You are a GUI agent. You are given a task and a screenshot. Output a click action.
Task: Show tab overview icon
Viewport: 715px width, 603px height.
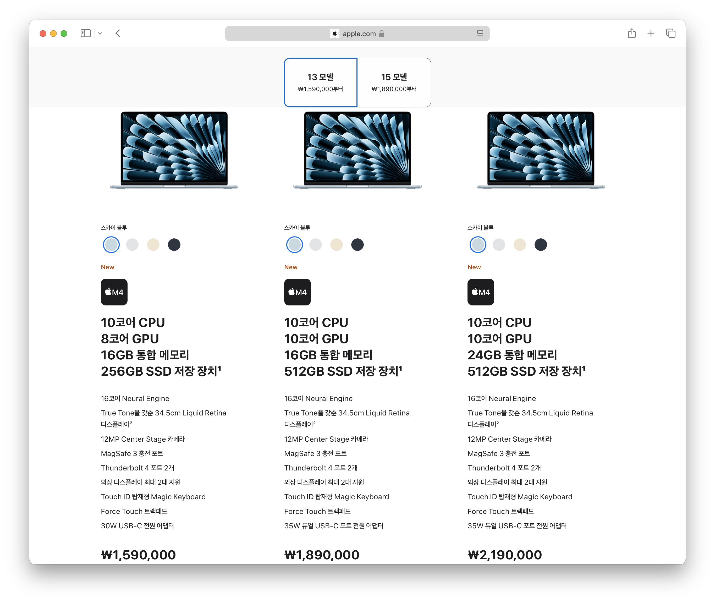click(x=670, y=33)
